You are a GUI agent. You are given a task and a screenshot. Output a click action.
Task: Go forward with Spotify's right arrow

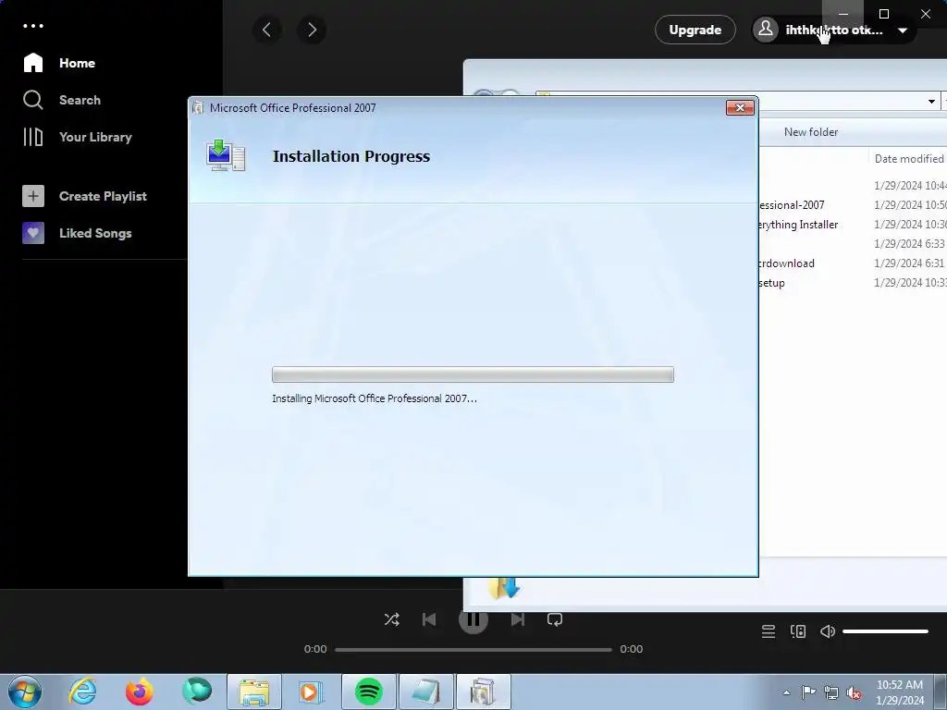312,30
